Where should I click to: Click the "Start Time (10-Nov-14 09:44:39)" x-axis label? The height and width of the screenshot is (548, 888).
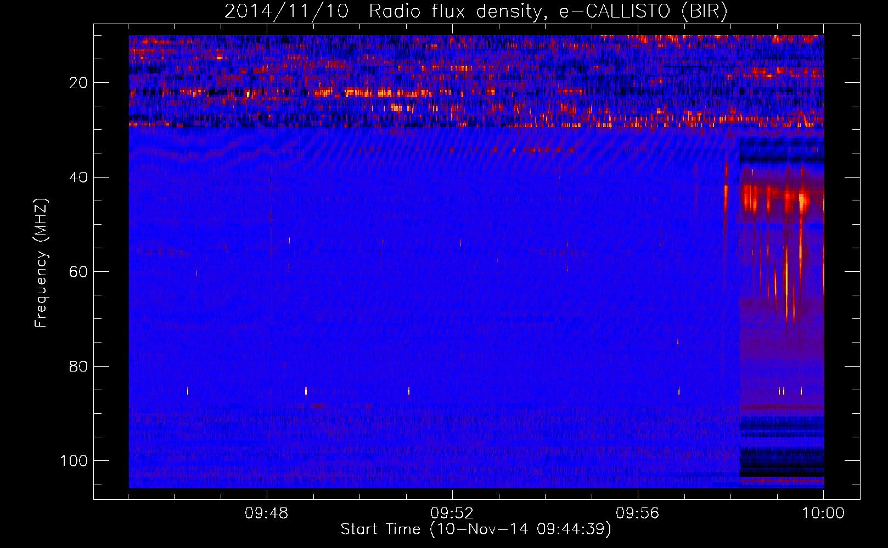(x=476, y=529)
